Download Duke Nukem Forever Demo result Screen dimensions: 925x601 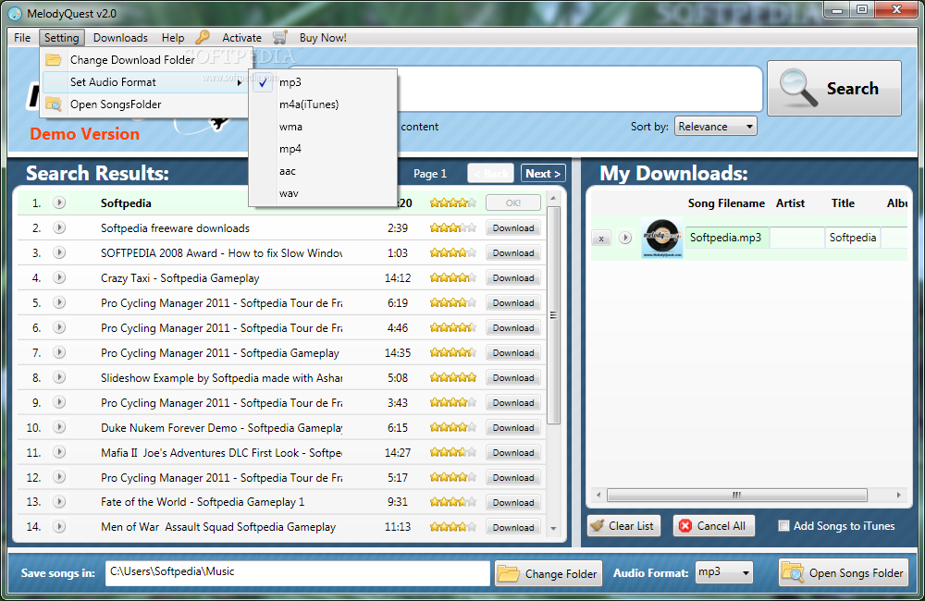[x=513, y=427]
